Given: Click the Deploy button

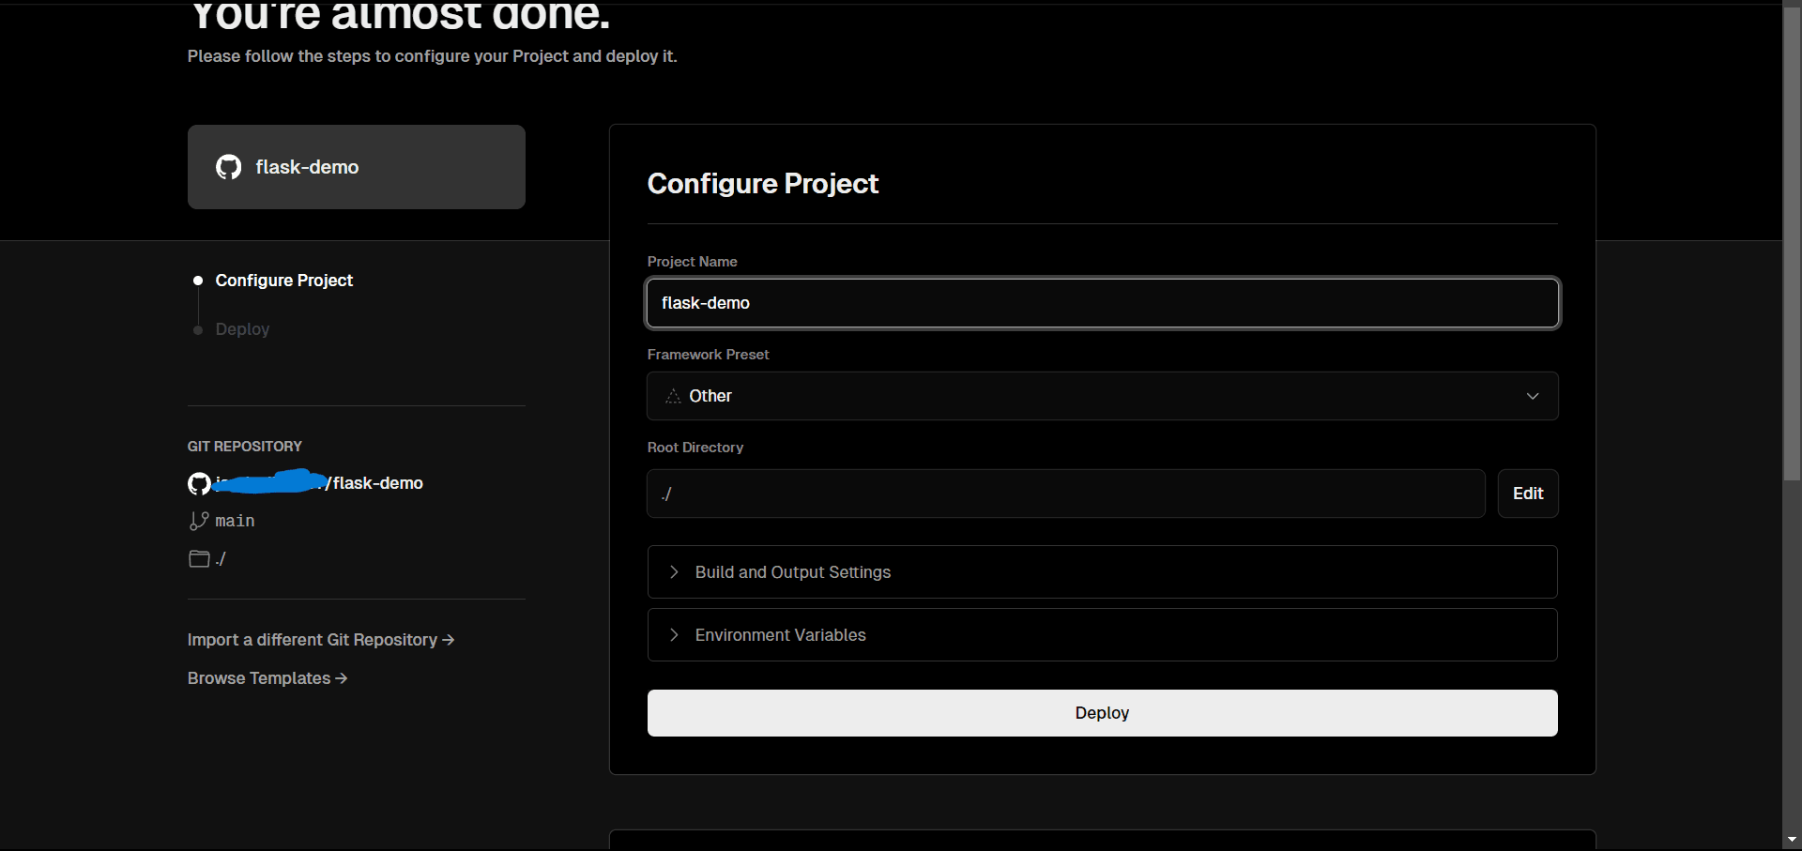Looking at the screenshot, I should [x=1101, y=712].
